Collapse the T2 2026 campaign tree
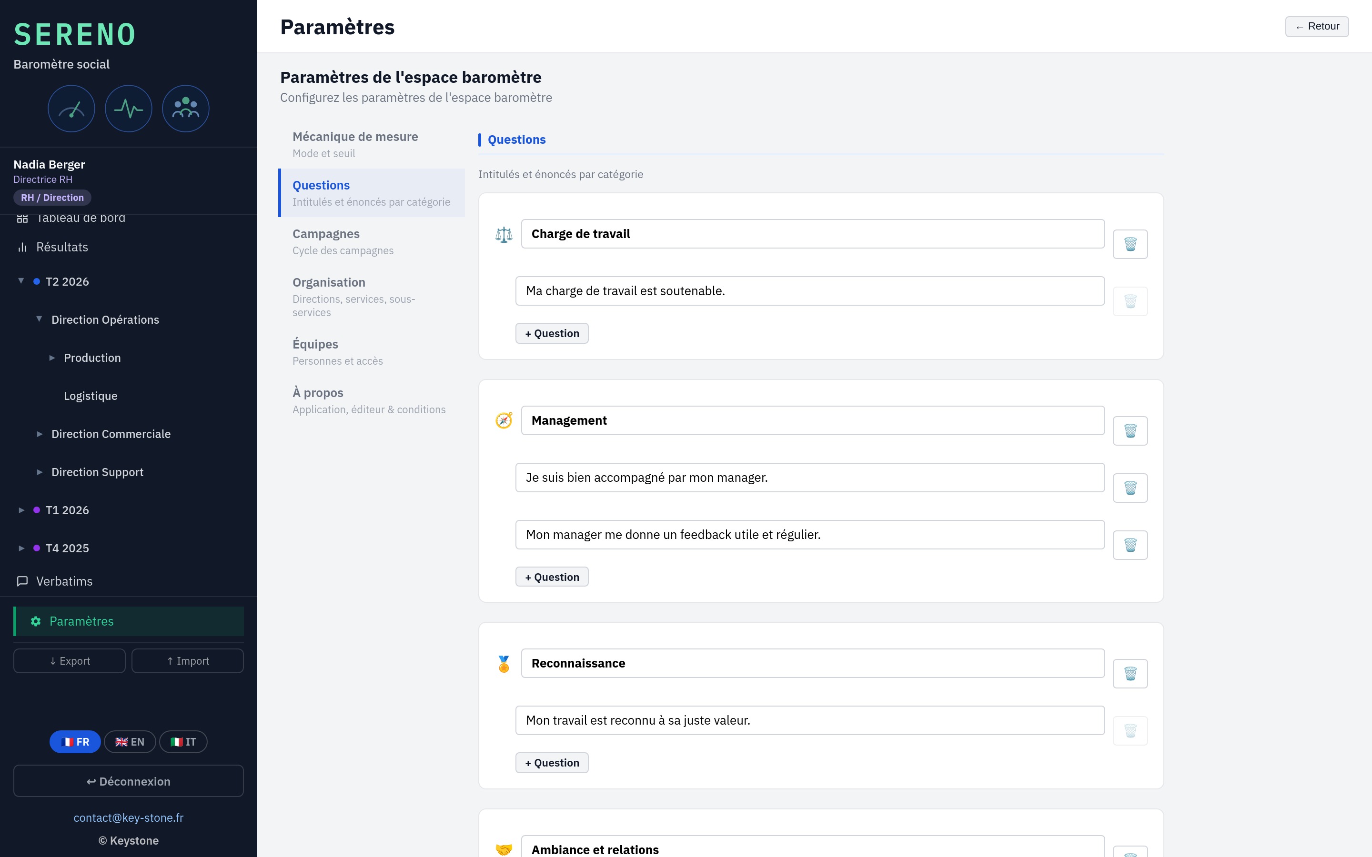The height and width of the screenshot is (857, 1372). (x=21, y=281)
